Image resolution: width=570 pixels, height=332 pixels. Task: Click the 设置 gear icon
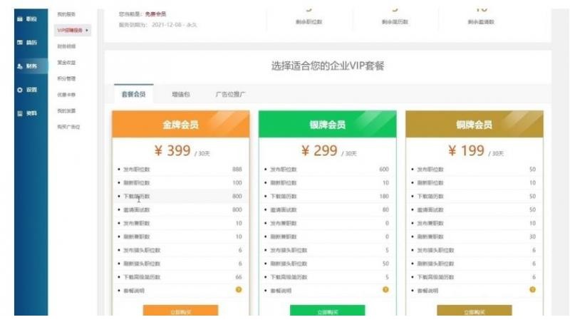point(20,90)
